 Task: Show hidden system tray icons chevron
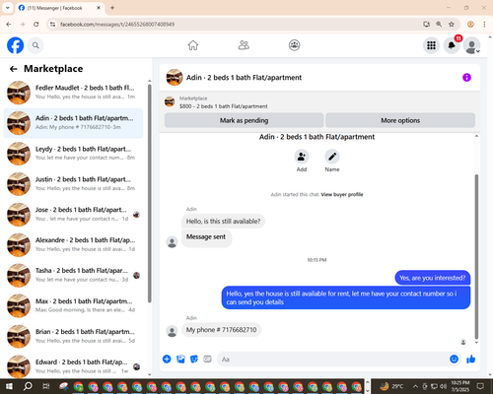click(x=415, y=386)
